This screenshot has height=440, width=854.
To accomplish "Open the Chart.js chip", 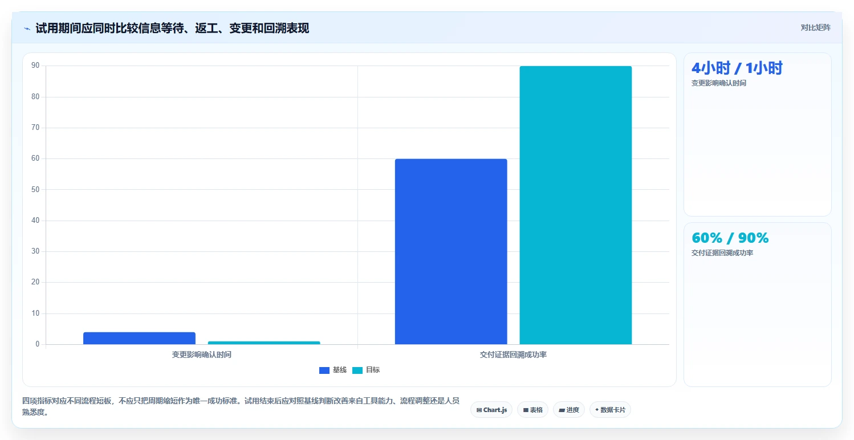I will click(491, 410).
